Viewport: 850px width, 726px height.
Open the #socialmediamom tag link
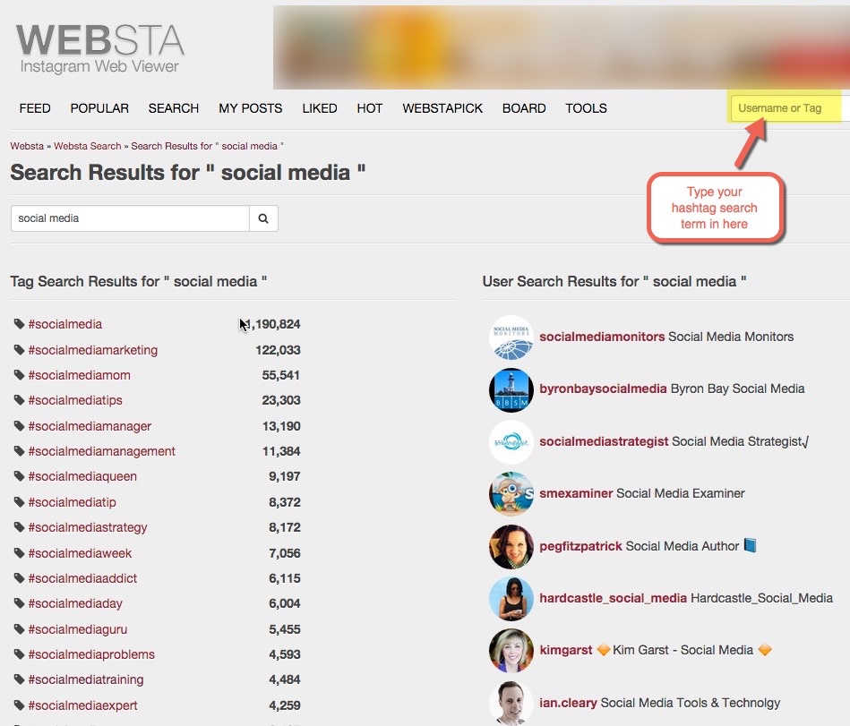(79, 375)
